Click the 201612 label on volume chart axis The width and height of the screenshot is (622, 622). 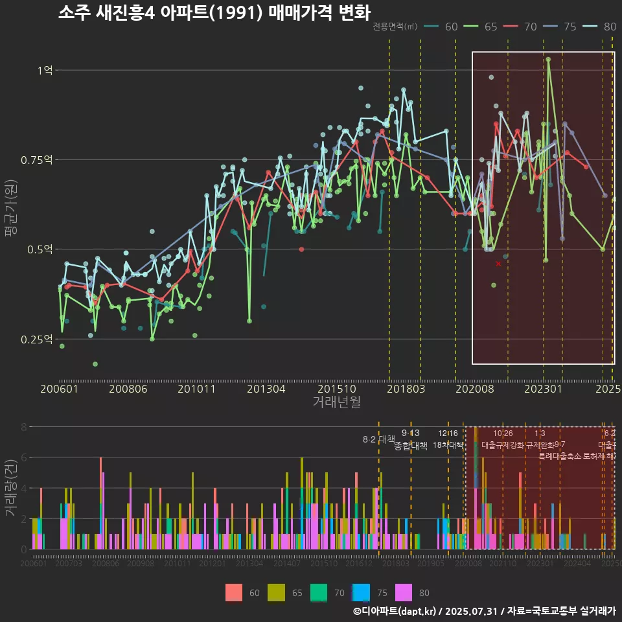click(x=358, y=564)
